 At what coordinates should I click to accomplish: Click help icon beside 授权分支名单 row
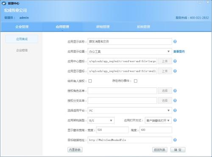tap(175, 100)
